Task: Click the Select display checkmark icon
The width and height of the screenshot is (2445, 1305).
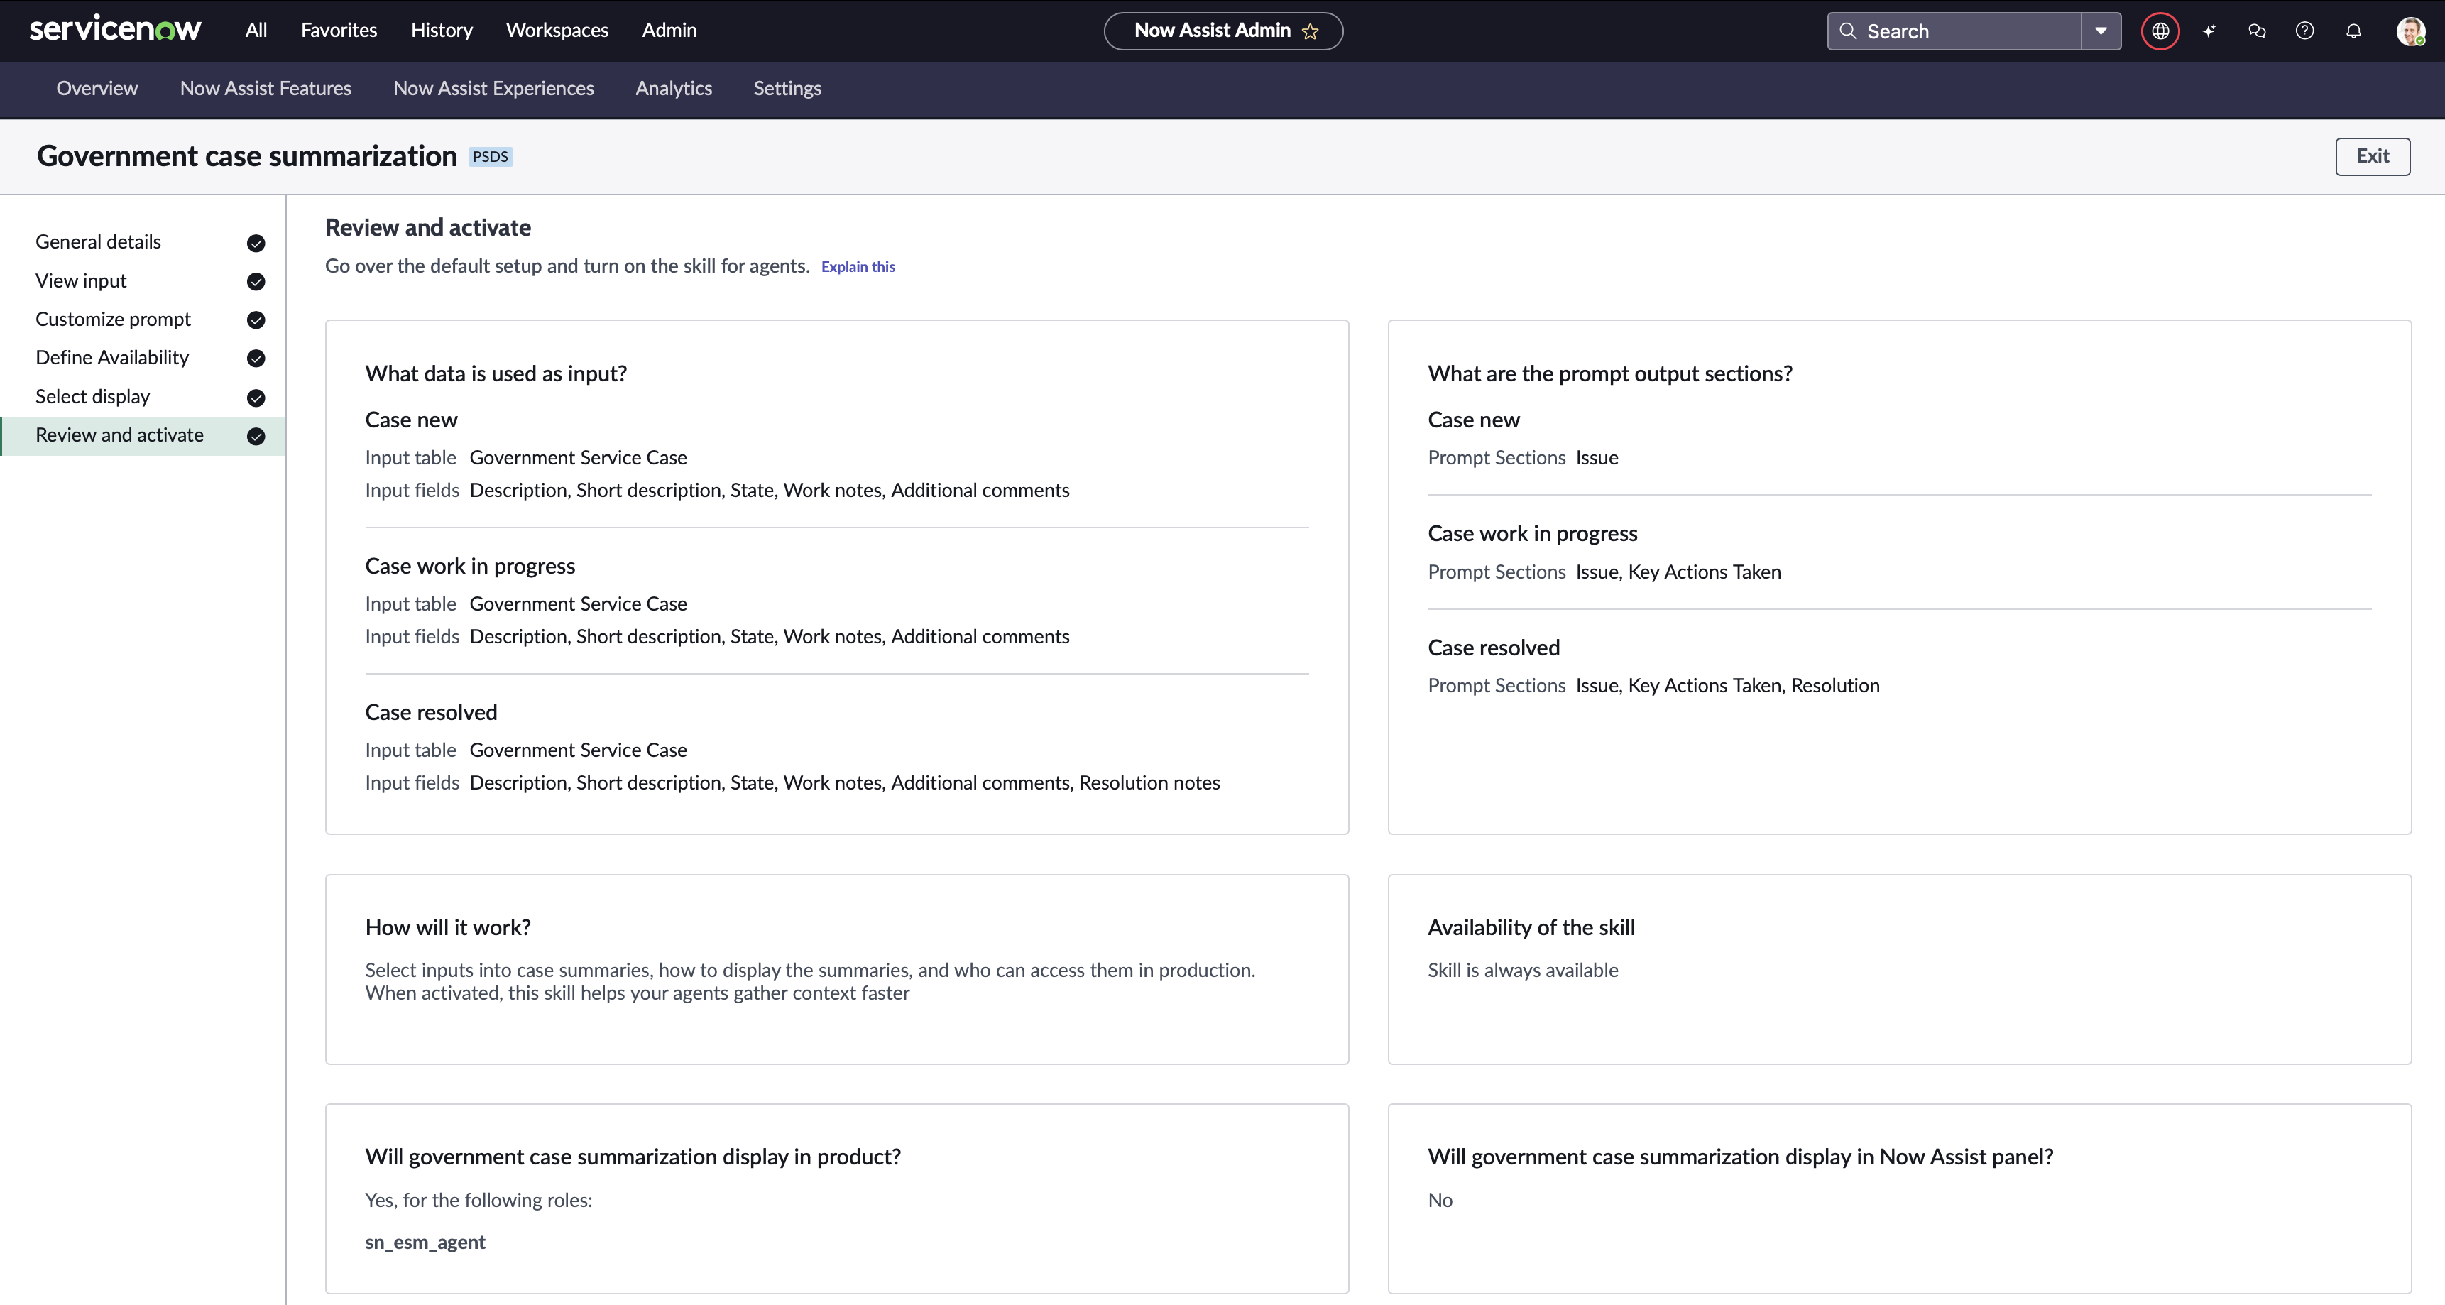Action: pos(256,398)
